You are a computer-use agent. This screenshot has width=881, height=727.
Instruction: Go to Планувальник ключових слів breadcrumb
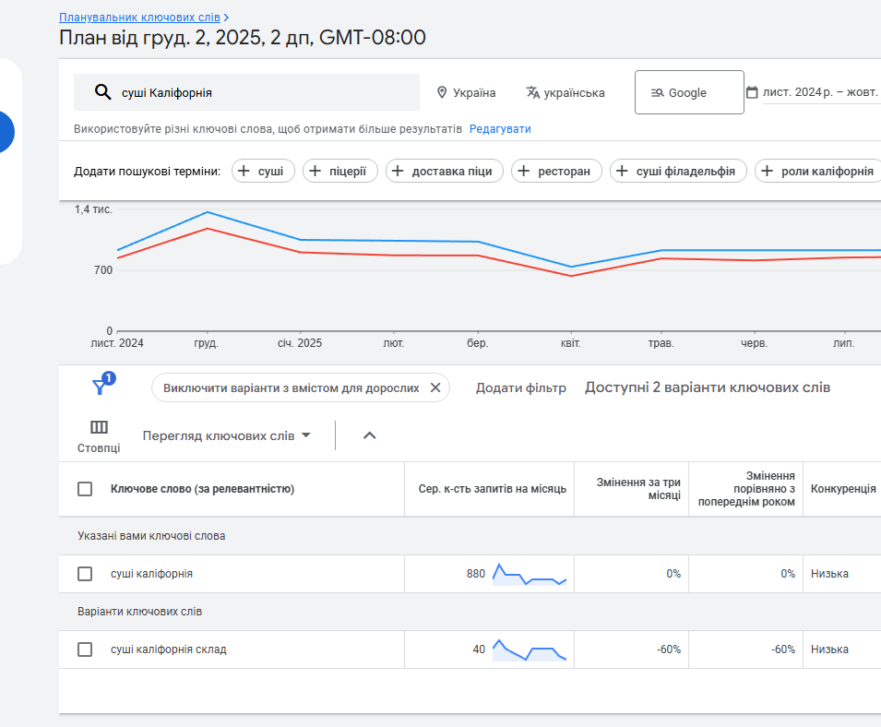(x=139, y=18)
